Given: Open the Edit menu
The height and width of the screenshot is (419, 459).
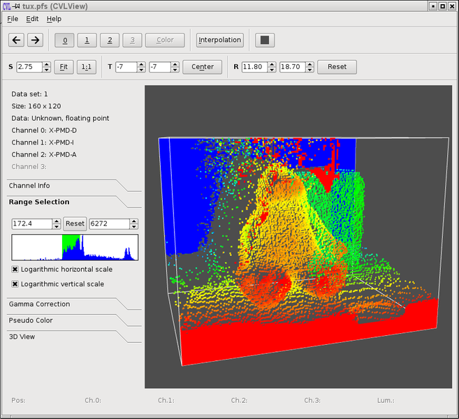Looking at the screenshot, I should tap(32, 19).
